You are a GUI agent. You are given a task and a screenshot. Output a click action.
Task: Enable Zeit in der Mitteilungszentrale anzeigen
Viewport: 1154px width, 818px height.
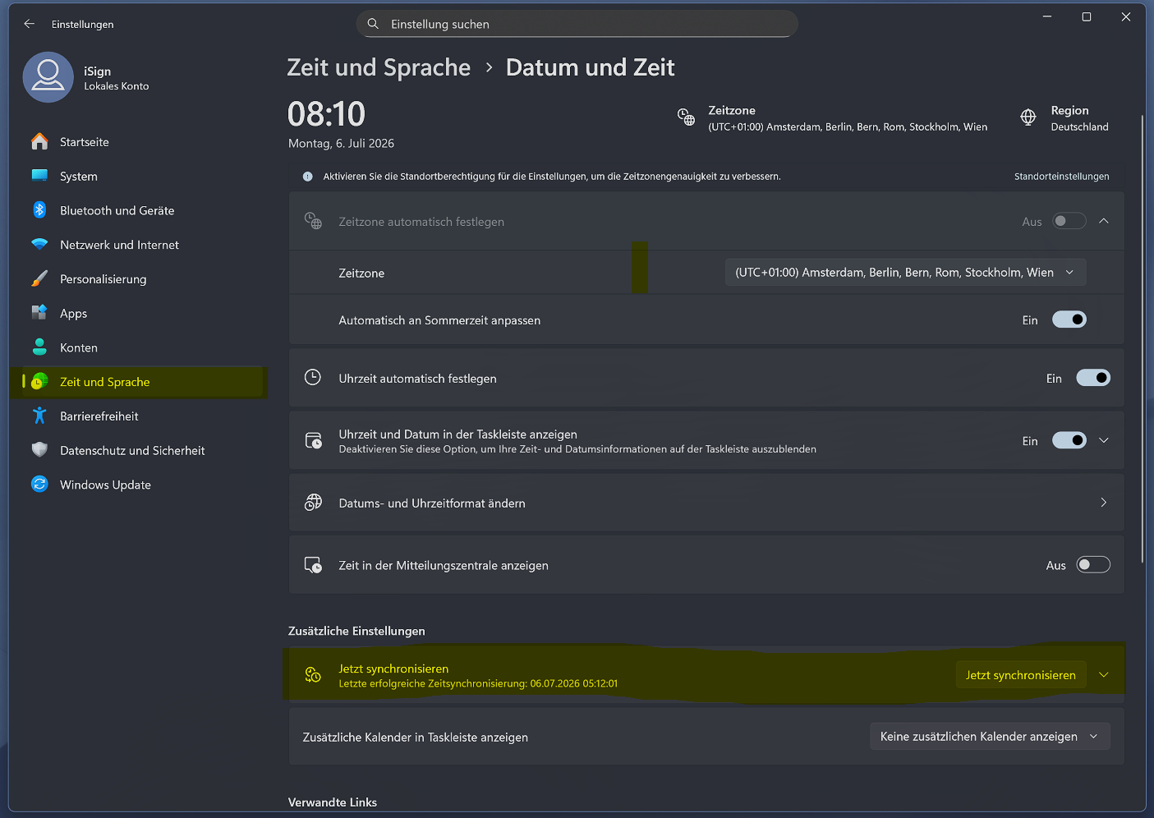click(1093, 565)
